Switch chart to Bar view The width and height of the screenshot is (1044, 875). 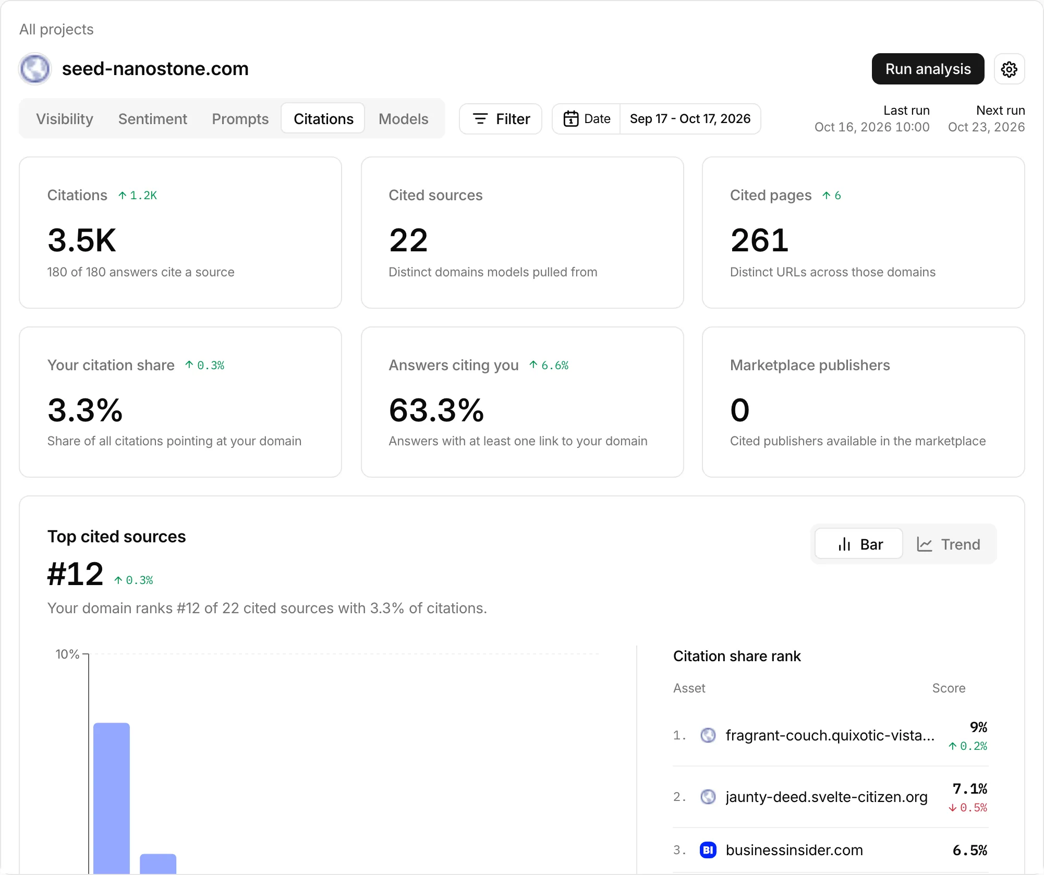pyautogui.click(x=858, y=544)
